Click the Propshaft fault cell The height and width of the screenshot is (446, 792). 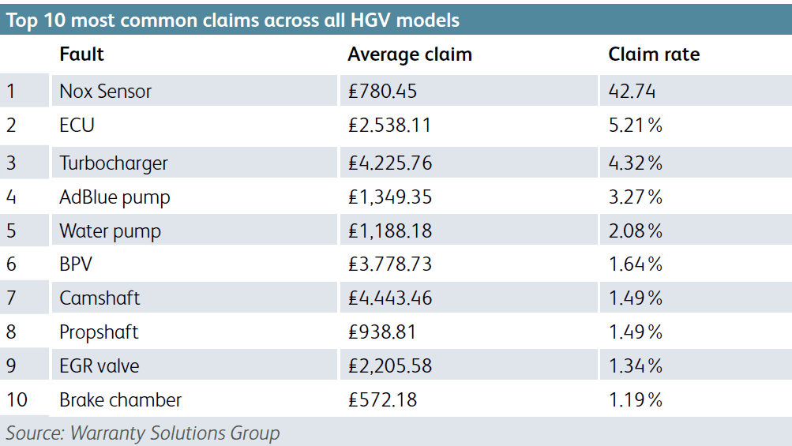pyautogui.click(x=99, y=332)
